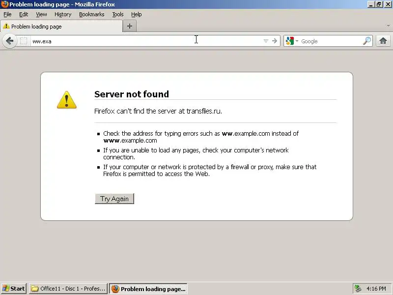Open the View menu
This screenshot has width=393, height=295.
point(41,14)
